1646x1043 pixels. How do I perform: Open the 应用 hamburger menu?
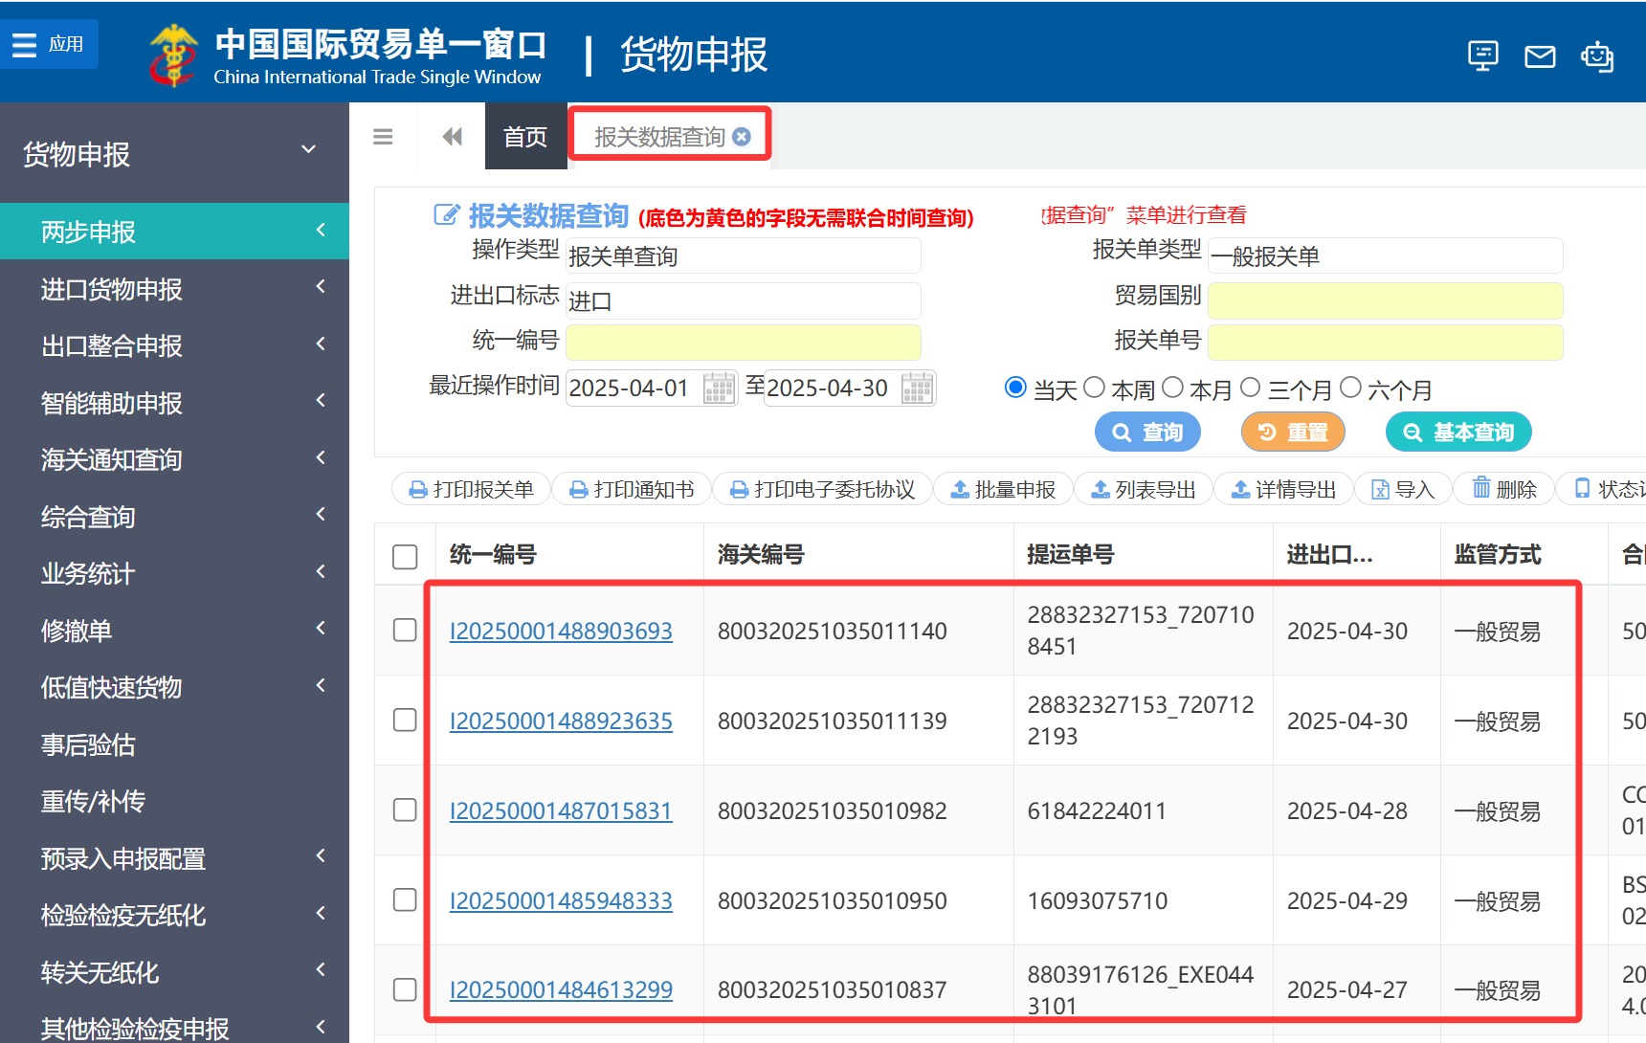(48, 44)
